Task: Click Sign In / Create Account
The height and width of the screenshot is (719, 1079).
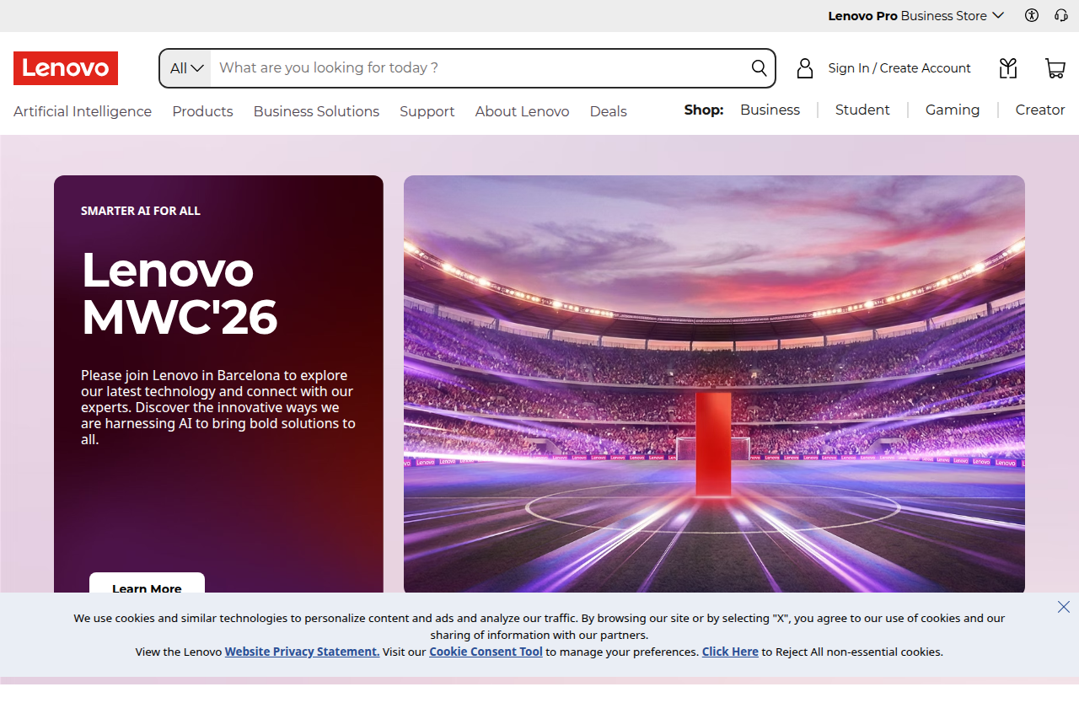Action: click(x=899, y=67)
